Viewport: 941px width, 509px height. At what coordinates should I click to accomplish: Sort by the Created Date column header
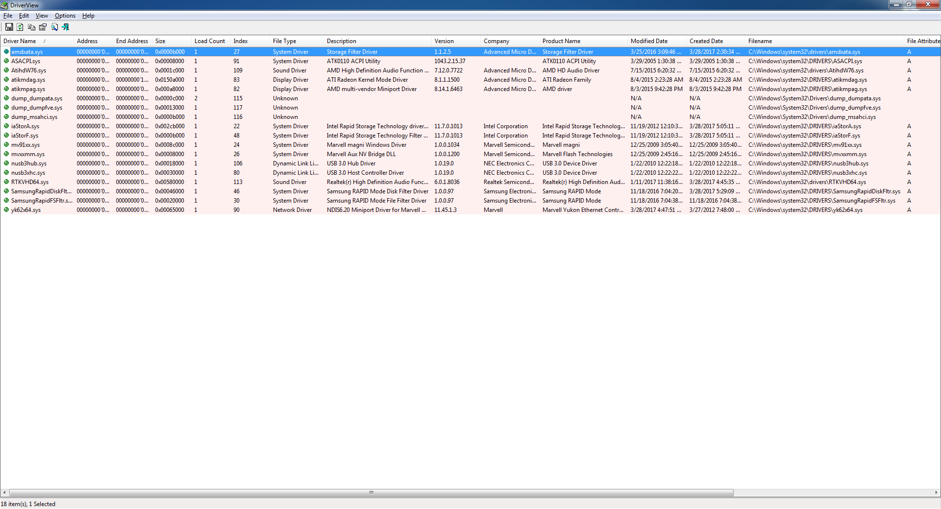pos(716,41)
